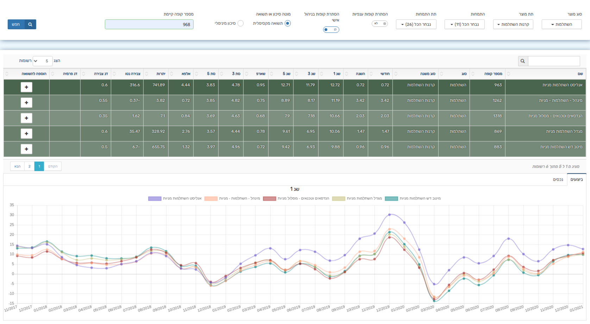Click the table search magnifier icon

pyautogui.click(x=523, y=61)
